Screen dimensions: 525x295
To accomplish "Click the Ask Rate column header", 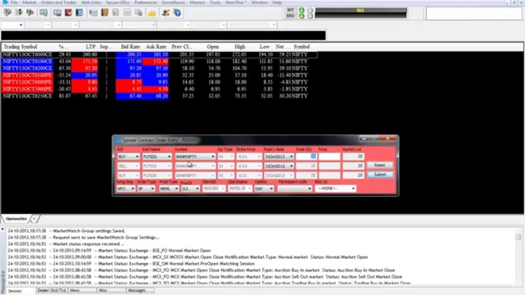I will pyautogui.click(x=156, y=47).
